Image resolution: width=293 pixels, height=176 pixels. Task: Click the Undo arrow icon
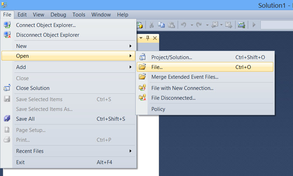183,25
